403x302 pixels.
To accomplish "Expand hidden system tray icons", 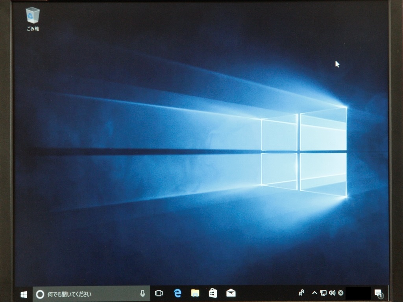I will [x=314, y=293].
